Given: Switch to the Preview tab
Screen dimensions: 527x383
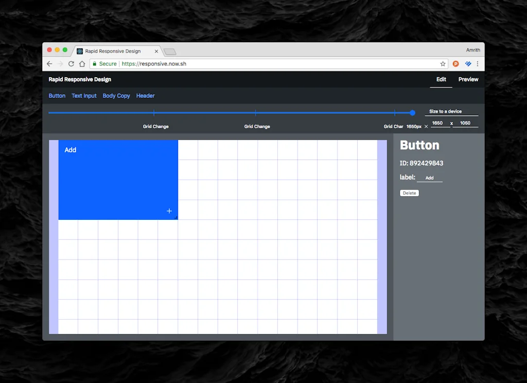Looking at the screenshot, I should 468,79.
